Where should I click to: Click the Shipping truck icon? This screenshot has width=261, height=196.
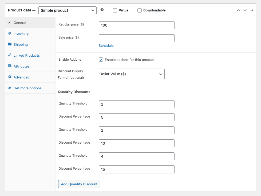click(x=10, y=44)
